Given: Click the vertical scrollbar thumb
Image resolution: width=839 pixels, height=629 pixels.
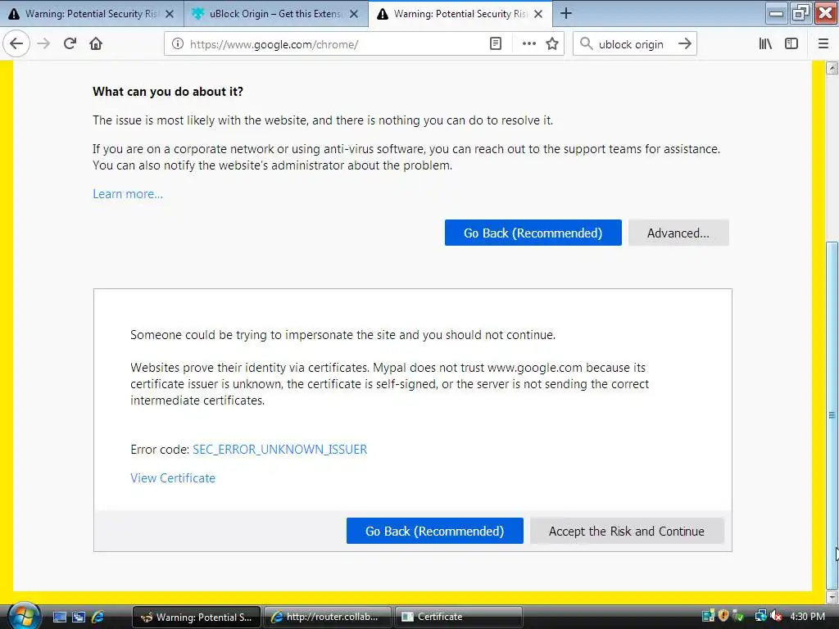Looking at the screenshot, I should click(x=832, y=414).
